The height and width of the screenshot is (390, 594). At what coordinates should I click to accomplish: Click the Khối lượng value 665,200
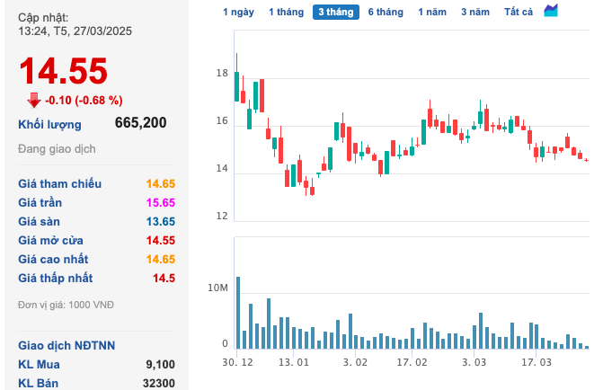[140, 123]
